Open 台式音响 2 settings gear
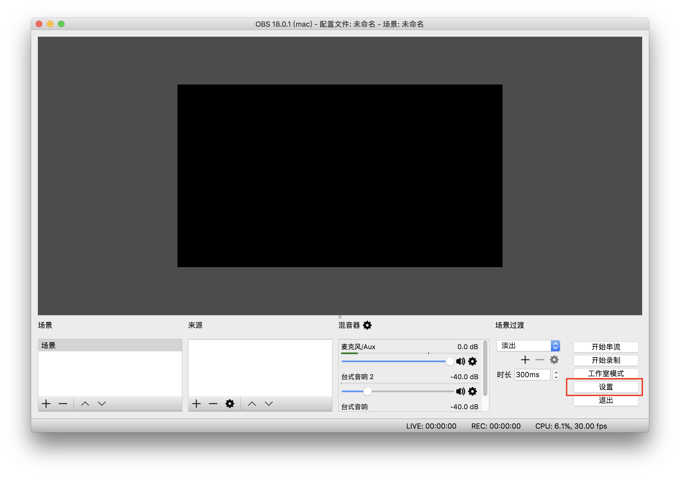 pos(473,391)
